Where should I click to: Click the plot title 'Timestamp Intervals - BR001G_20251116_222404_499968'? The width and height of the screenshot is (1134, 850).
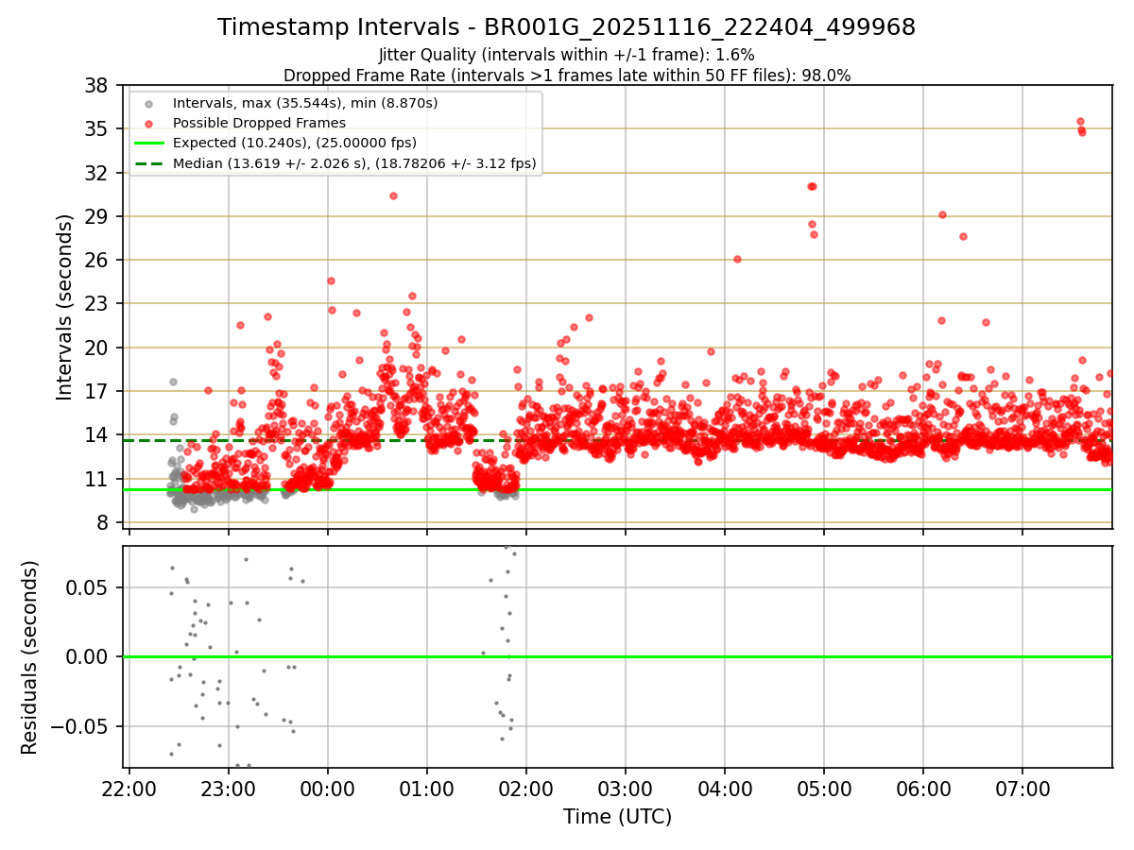coord(566,27)
